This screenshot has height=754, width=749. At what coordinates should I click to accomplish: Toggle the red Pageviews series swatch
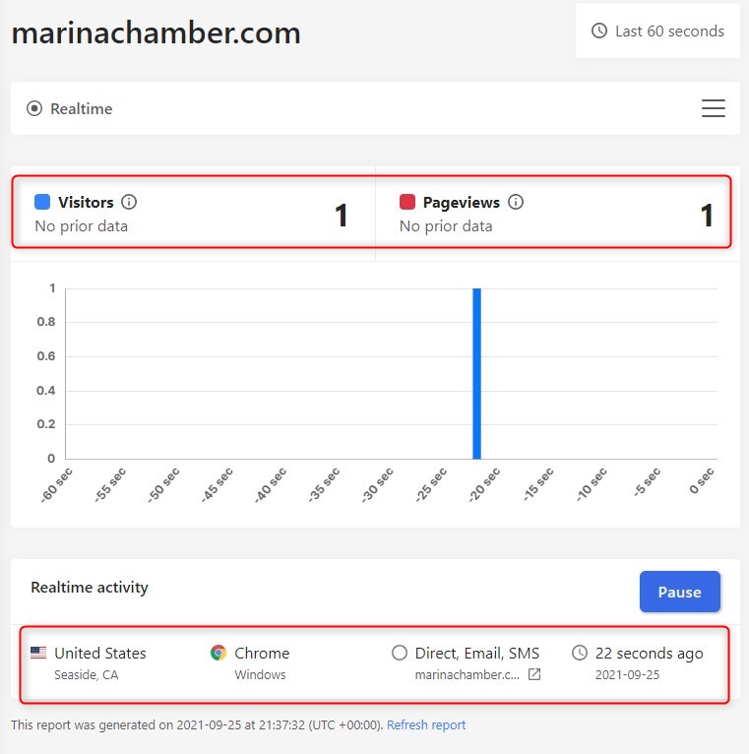407,202
